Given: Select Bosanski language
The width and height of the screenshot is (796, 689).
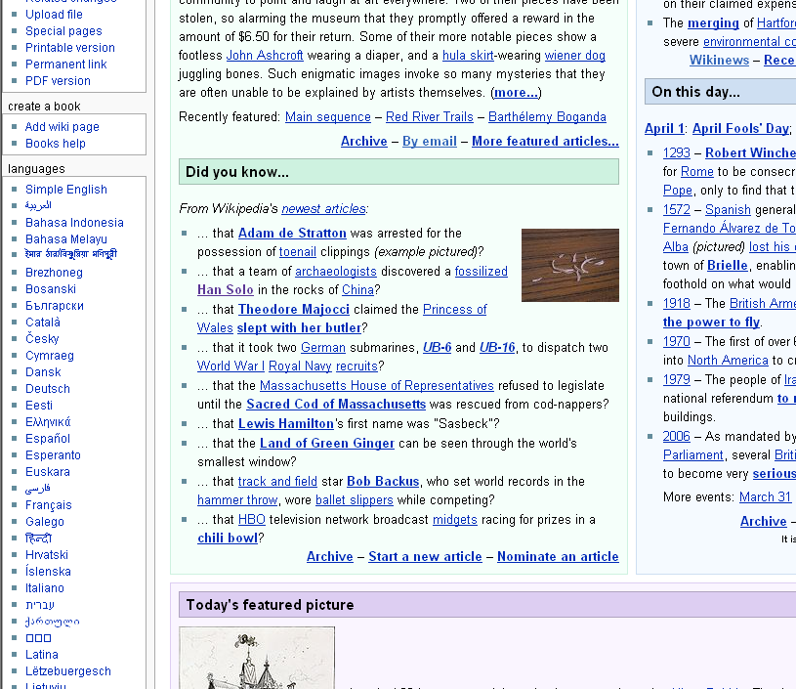Looking at the screenshot, I should (x=51, y=289).
